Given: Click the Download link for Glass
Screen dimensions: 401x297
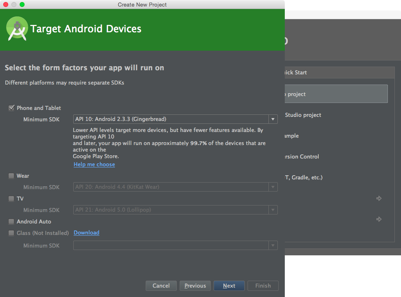Looking at the screenshot, I should 86,233.
